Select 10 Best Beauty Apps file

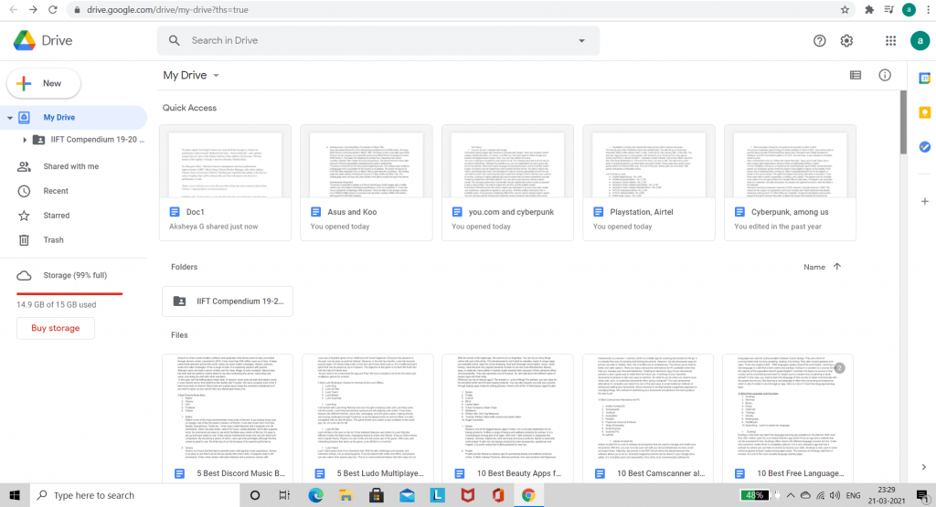pos(507,419)
